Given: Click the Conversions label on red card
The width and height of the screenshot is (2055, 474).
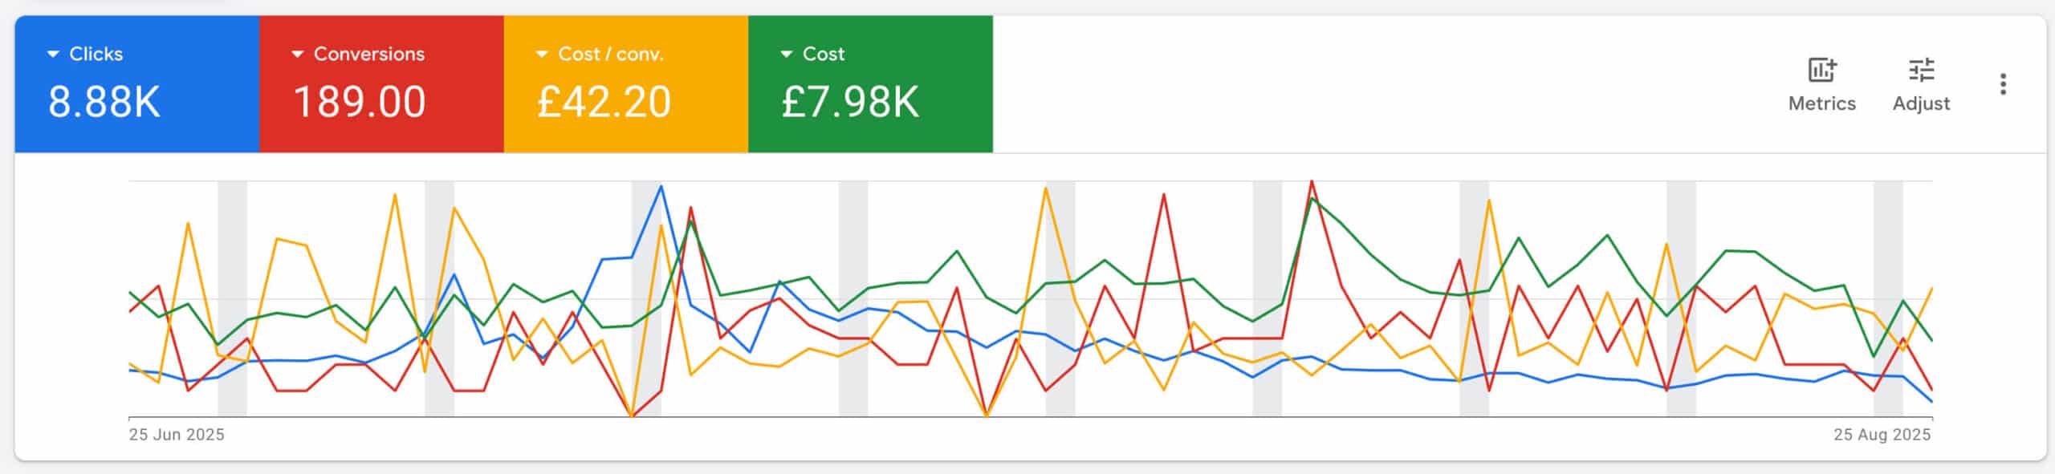Looking at the screenshot, I should 369,54.
